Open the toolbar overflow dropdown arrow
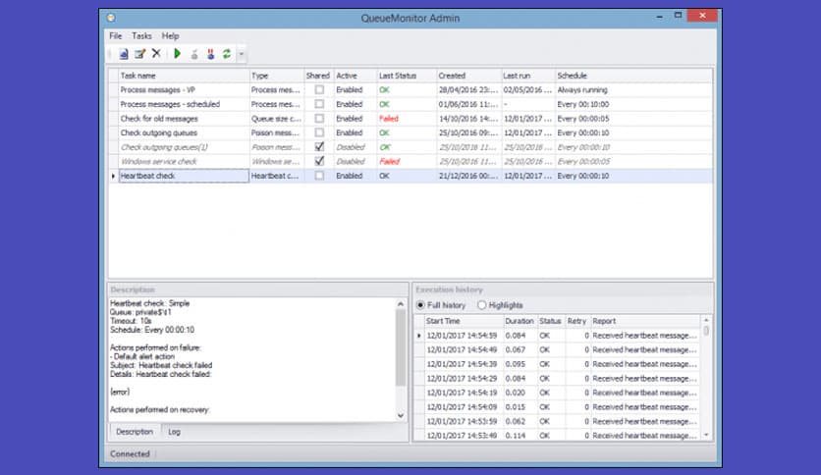 tap(242, 54)
